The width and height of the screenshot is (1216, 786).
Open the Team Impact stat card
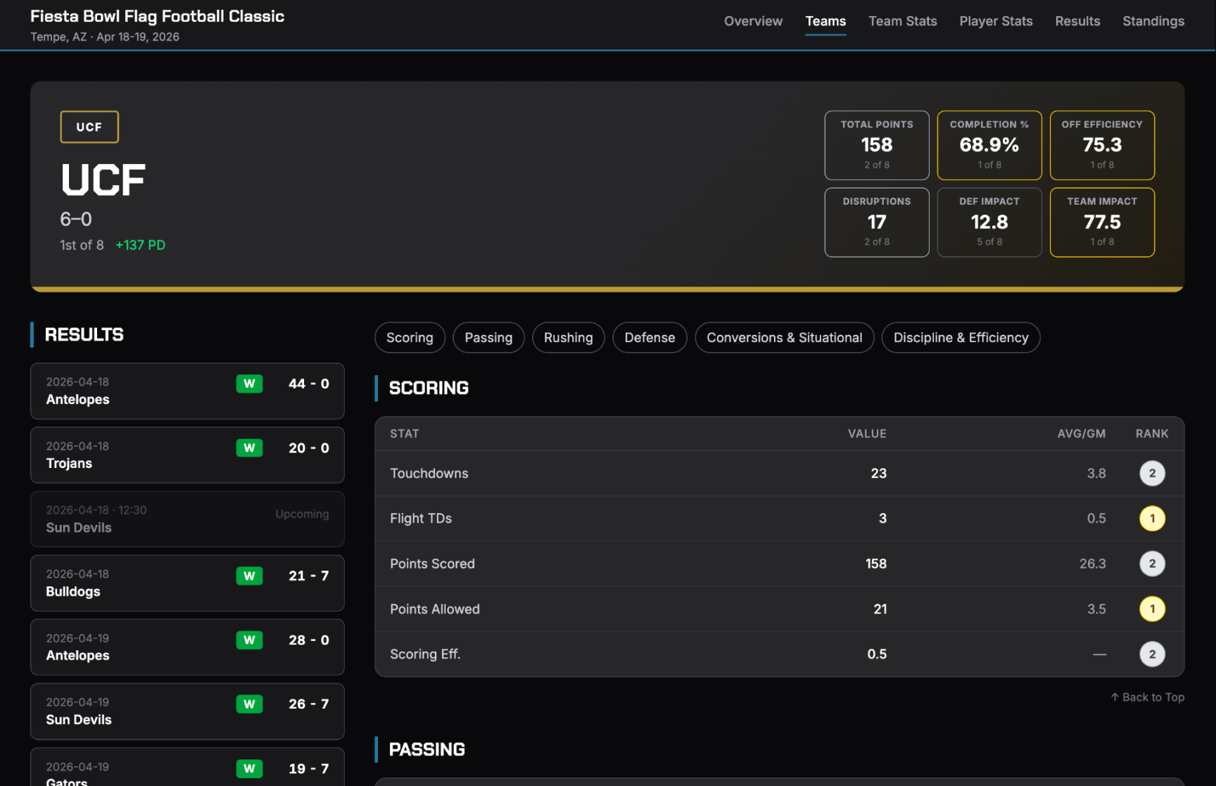[1102, 222]
